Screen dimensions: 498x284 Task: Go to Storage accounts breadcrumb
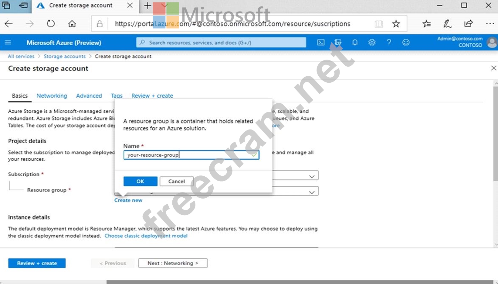[x=65, y=56]
